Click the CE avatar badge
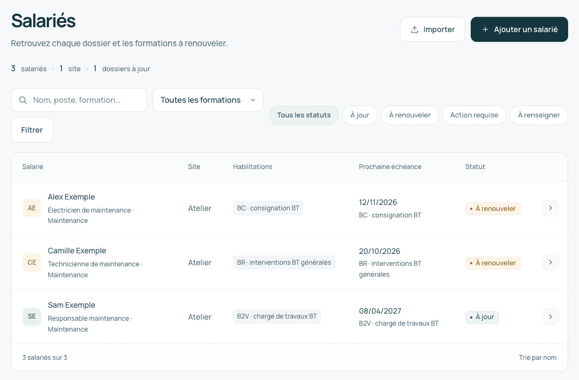 pos(32,263)
